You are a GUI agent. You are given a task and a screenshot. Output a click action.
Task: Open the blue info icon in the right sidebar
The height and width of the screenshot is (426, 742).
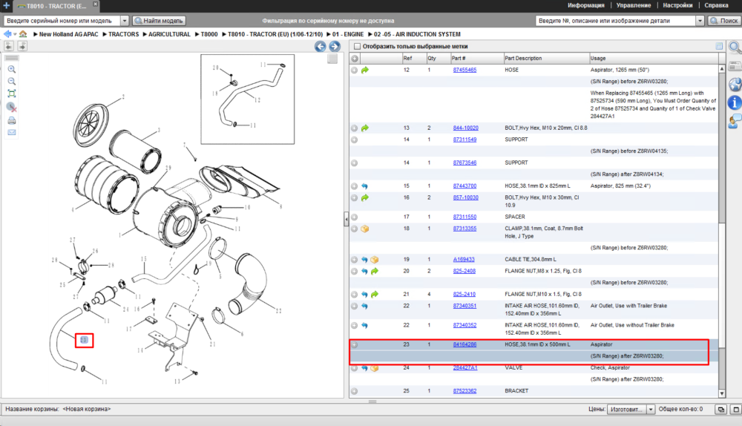tap(735, 102)
